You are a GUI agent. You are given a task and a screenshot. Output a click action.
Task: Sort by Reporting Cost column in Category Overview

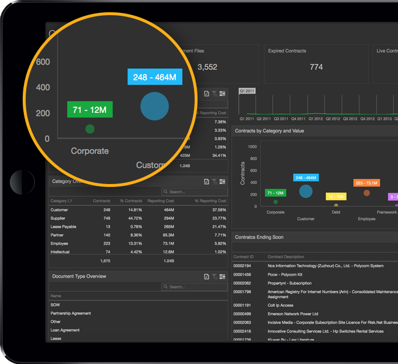point(161,201)
